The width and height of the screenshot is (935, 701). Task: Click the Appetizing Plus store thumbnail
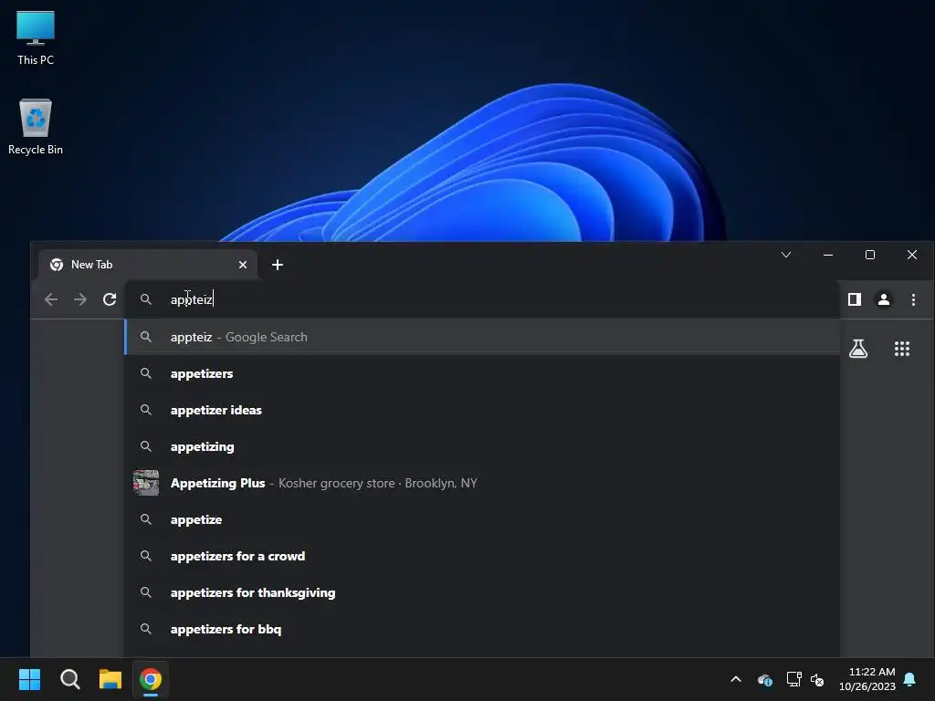(x=146, y=483)
